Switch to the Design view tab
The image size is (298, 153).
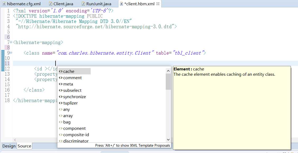pyautogui.click(x=9, y=146)
